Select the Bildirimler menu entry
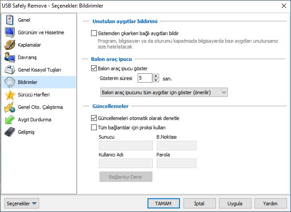Screen dimensions: 291x212 39,82
